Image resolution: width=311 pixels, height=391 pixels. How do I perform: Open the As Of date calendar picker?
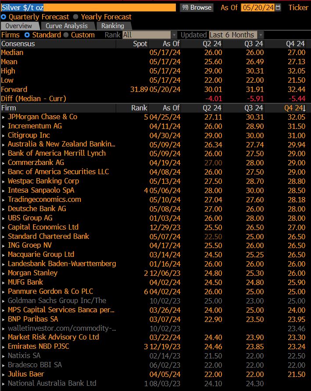click(278, 7)
